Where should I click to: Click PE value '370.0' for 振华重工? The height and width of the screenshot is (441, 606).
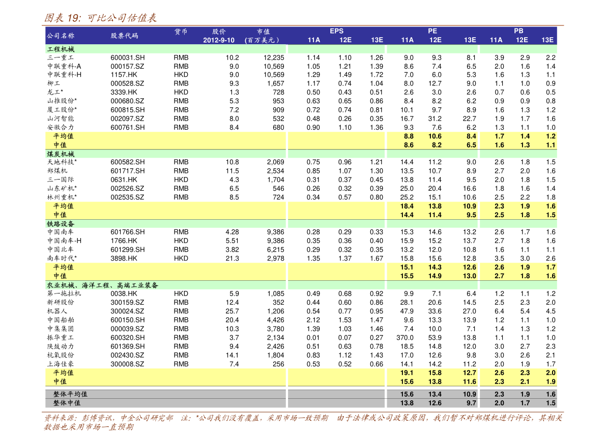pyautogui.click(x=405, y=338)
